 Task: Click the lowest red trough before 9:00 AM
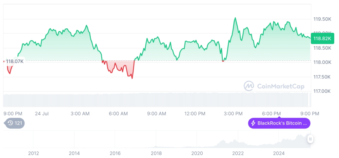click(132, 78)
